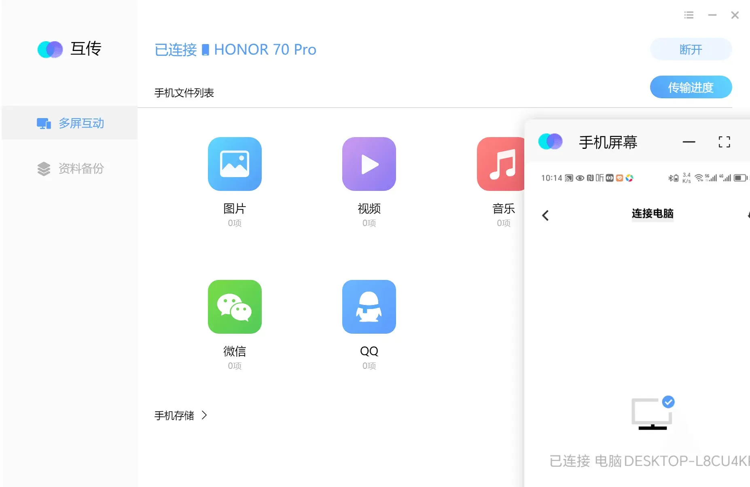Open the QQ files icon
Screen dimensions: 750x487
click(x=369, y=307)
